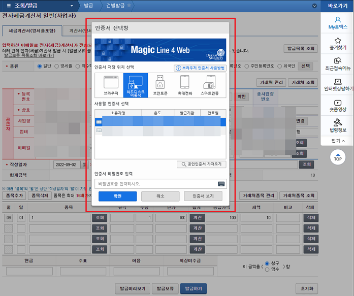Open My홈택스 in the sidebar
Viewport: 354px width, 296px height.
coord(338,23)
